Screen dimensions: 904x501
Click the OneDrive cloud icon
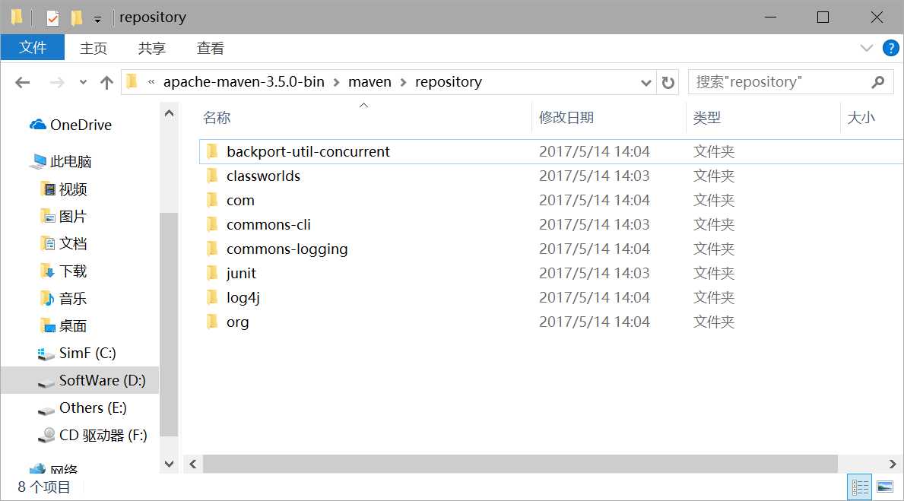click(38, 125)
